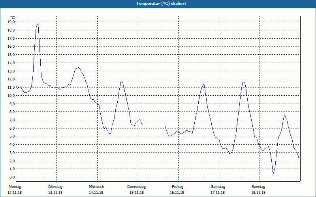Viewport: 316px width, 197px height.
Task: Click the 14,0 axis value
Action: (x=11, y=63)
